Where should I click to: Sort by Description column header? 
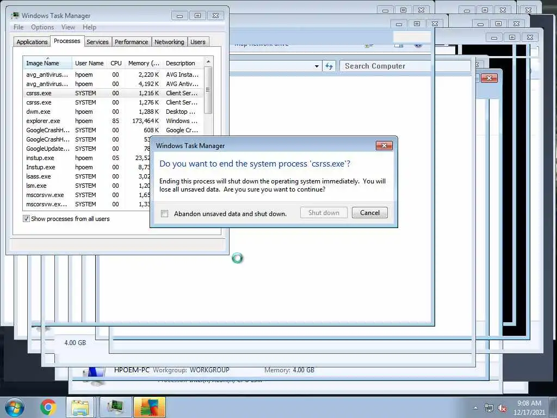(x=183, y=63)
